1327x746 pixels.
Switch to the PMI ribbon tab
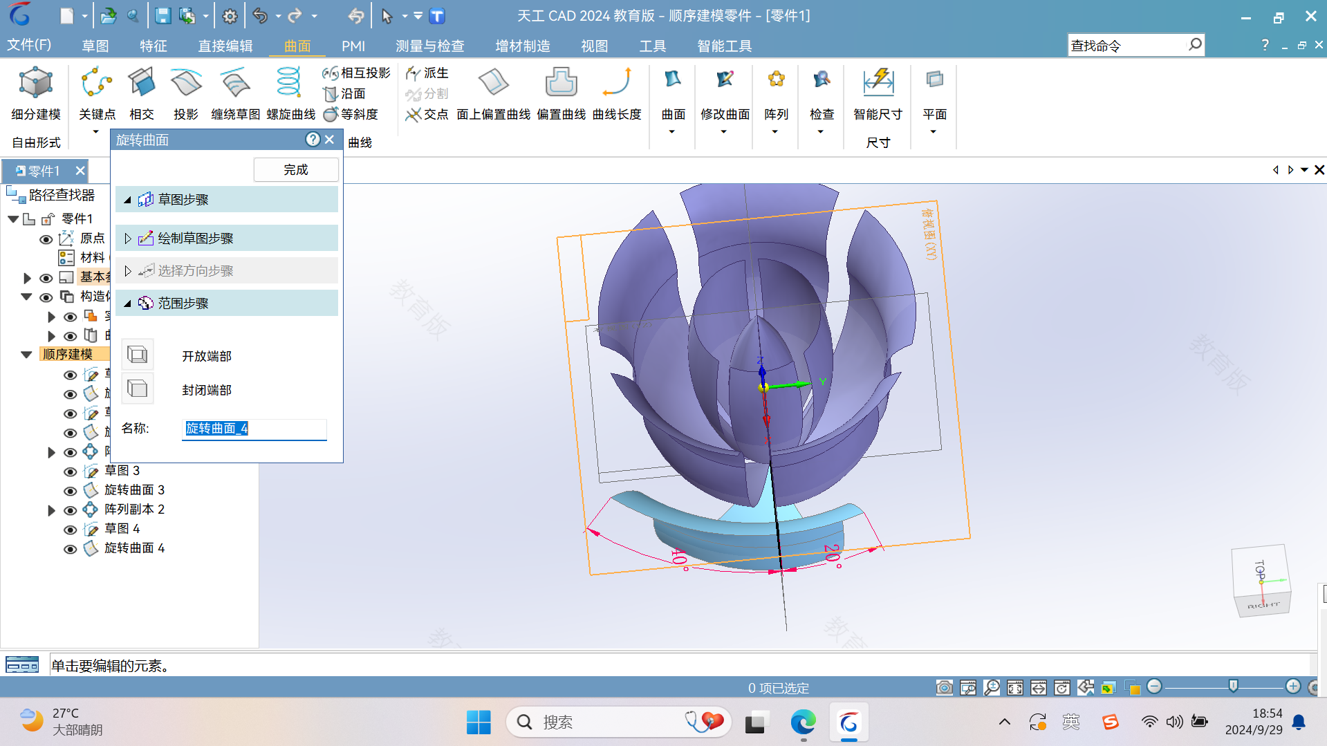pyautogui.click(x=353, y=46)
